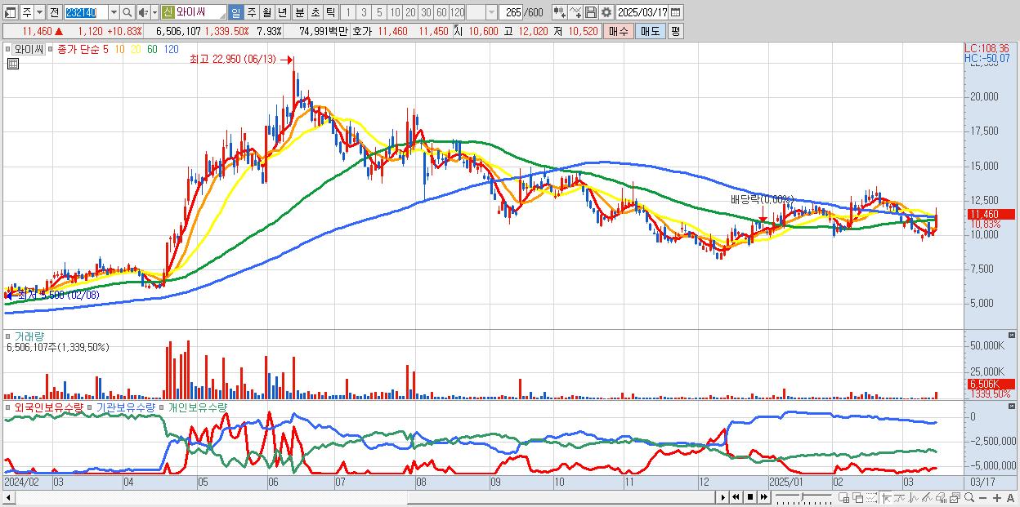
Task: Click the 평 button
Action: tap(675, 31)
